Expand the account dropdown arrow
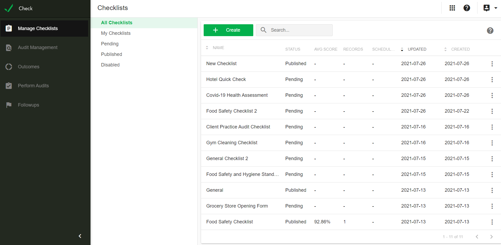501x245 pixels. 496,8
